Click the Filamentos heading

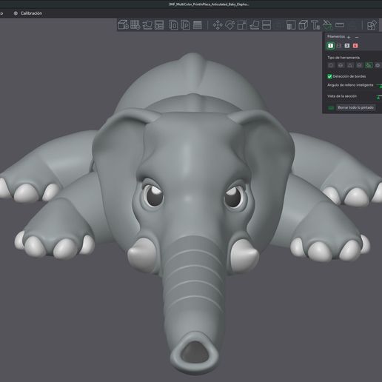(336, 36)
